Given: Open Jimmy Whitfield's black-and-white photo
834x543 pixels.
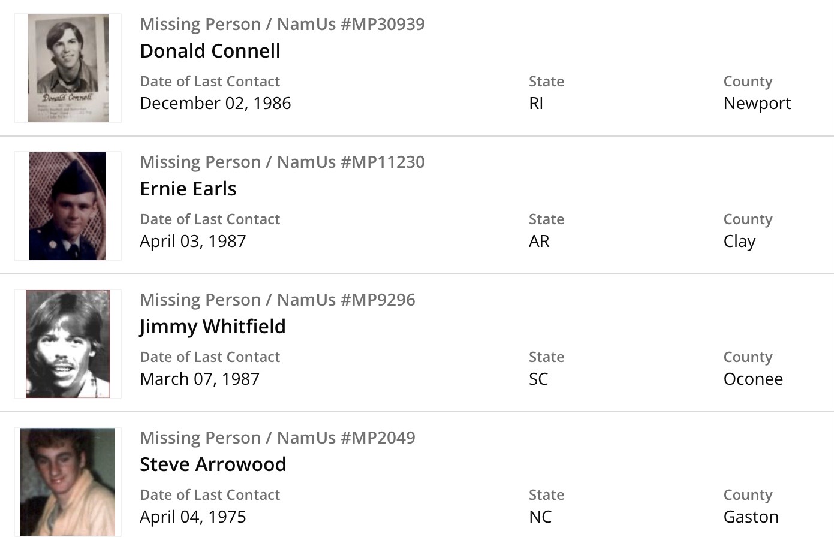Looking at the screenshot, I should click(x=68, y=344).
